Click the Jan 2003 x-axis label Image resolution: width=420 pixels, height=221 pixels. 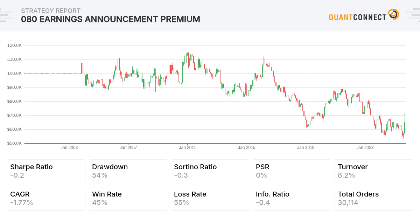[69, 148]
